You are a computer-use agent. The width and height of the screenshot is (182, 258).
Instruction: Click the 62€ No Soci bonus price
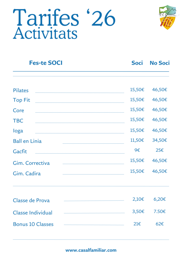[x=160, y=224]
